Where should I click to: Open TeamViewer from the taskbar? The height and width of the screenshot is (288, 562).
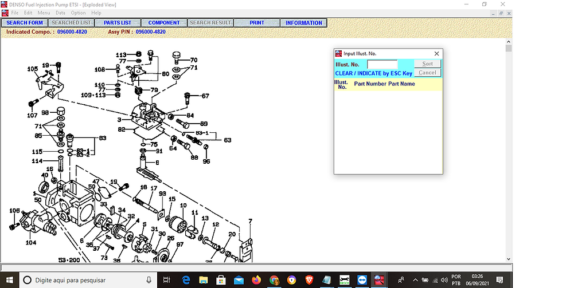click(362, 280)
